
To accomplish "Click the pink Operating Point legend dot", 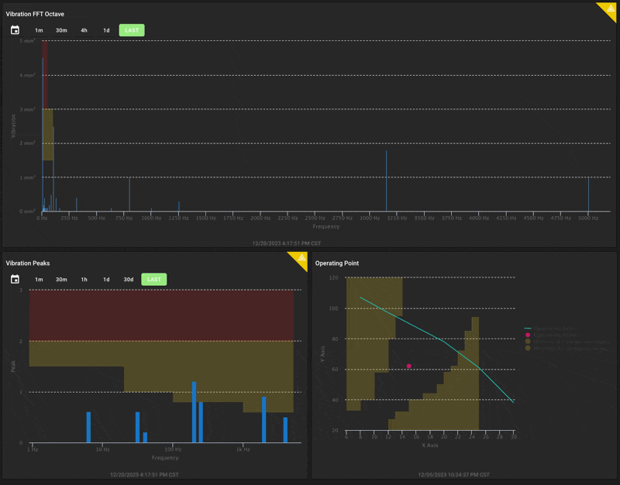I will [x=528, y=335].
